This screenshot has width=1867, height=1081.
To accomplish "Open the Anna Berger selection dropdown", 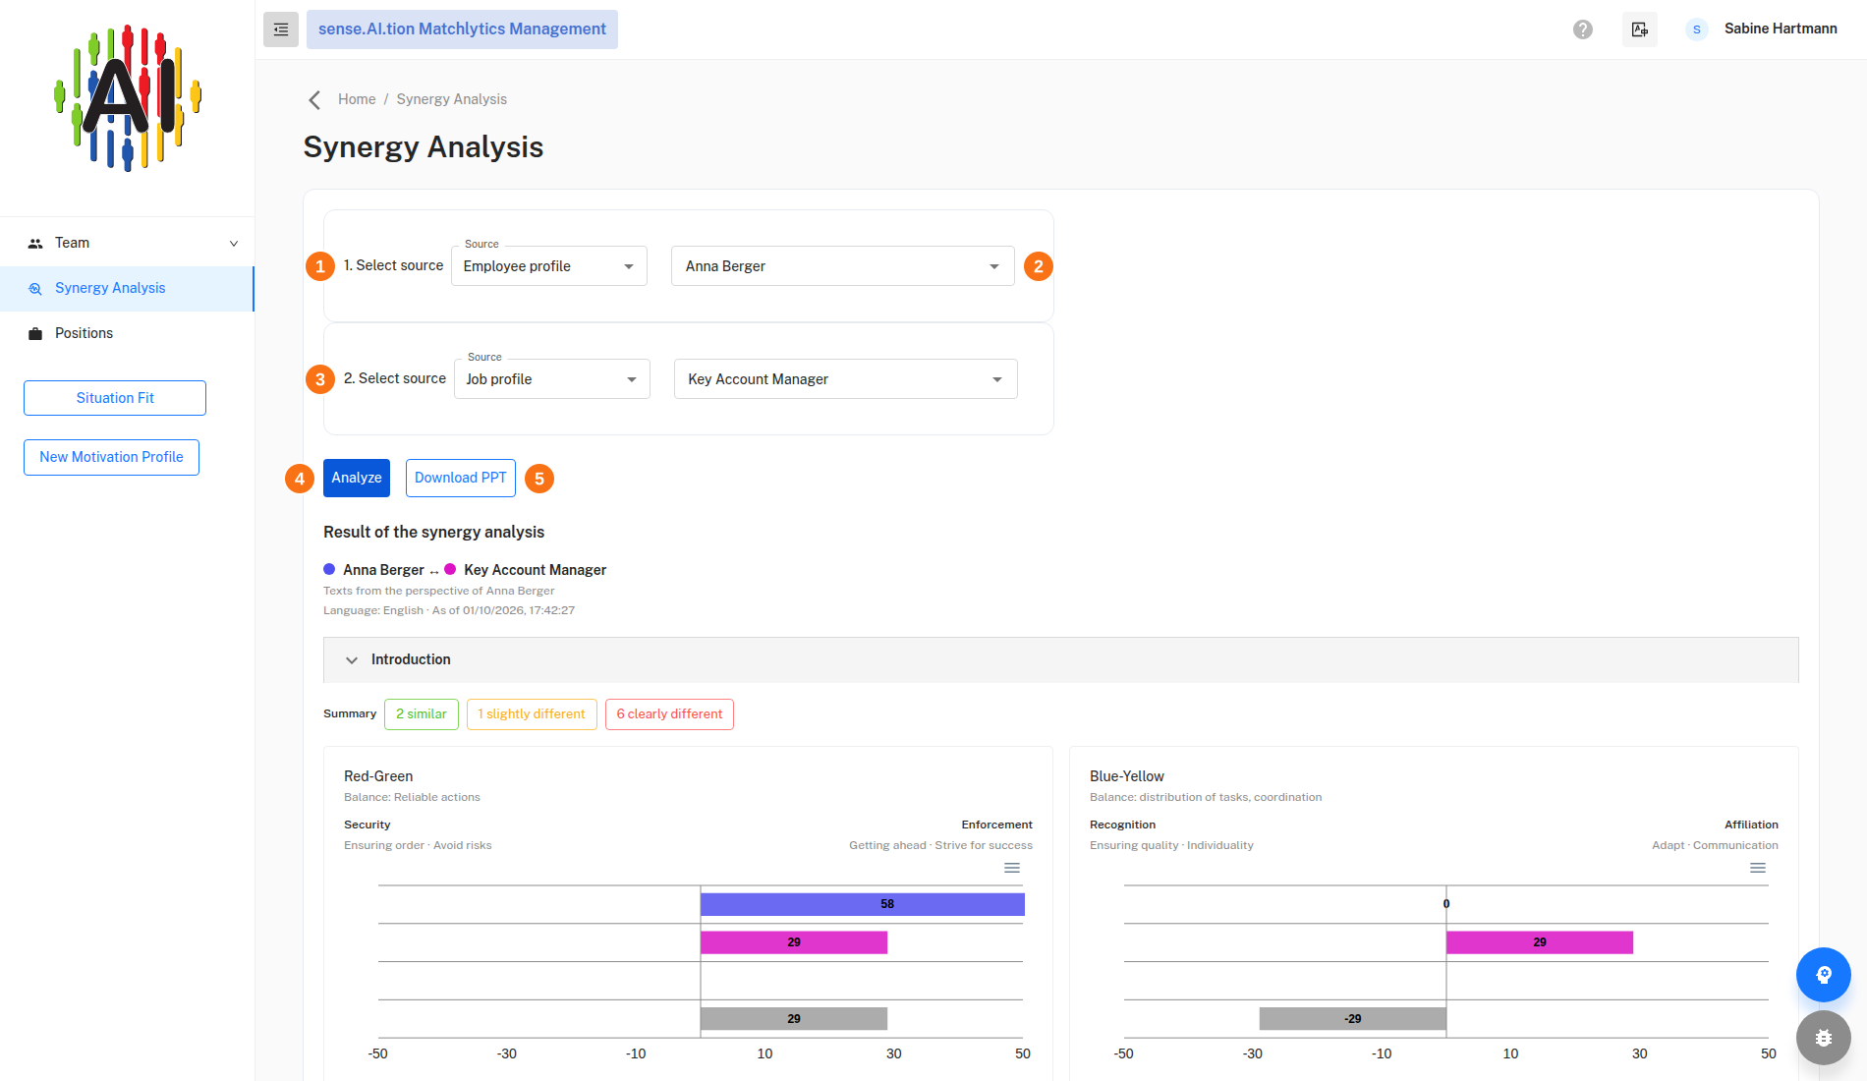I will tap(843, 266).
